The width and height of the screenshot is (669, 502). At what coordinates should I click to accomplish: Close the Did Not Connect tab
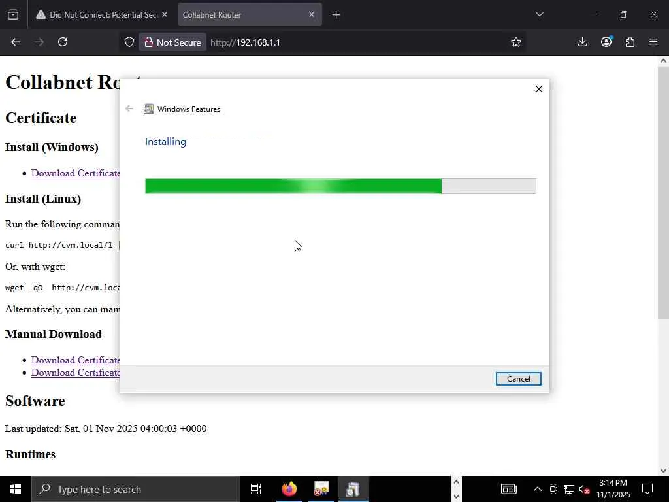point(165,14)
